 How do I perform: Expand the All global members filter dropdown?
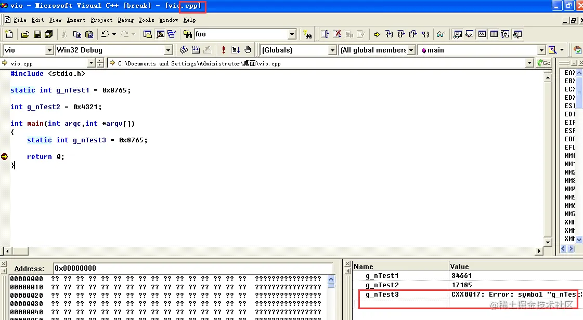411,50
